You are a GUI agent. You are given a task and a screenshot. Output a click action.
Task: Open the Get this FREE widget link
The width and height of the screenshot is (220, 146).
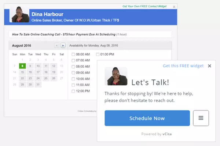(x=183, y=66)
